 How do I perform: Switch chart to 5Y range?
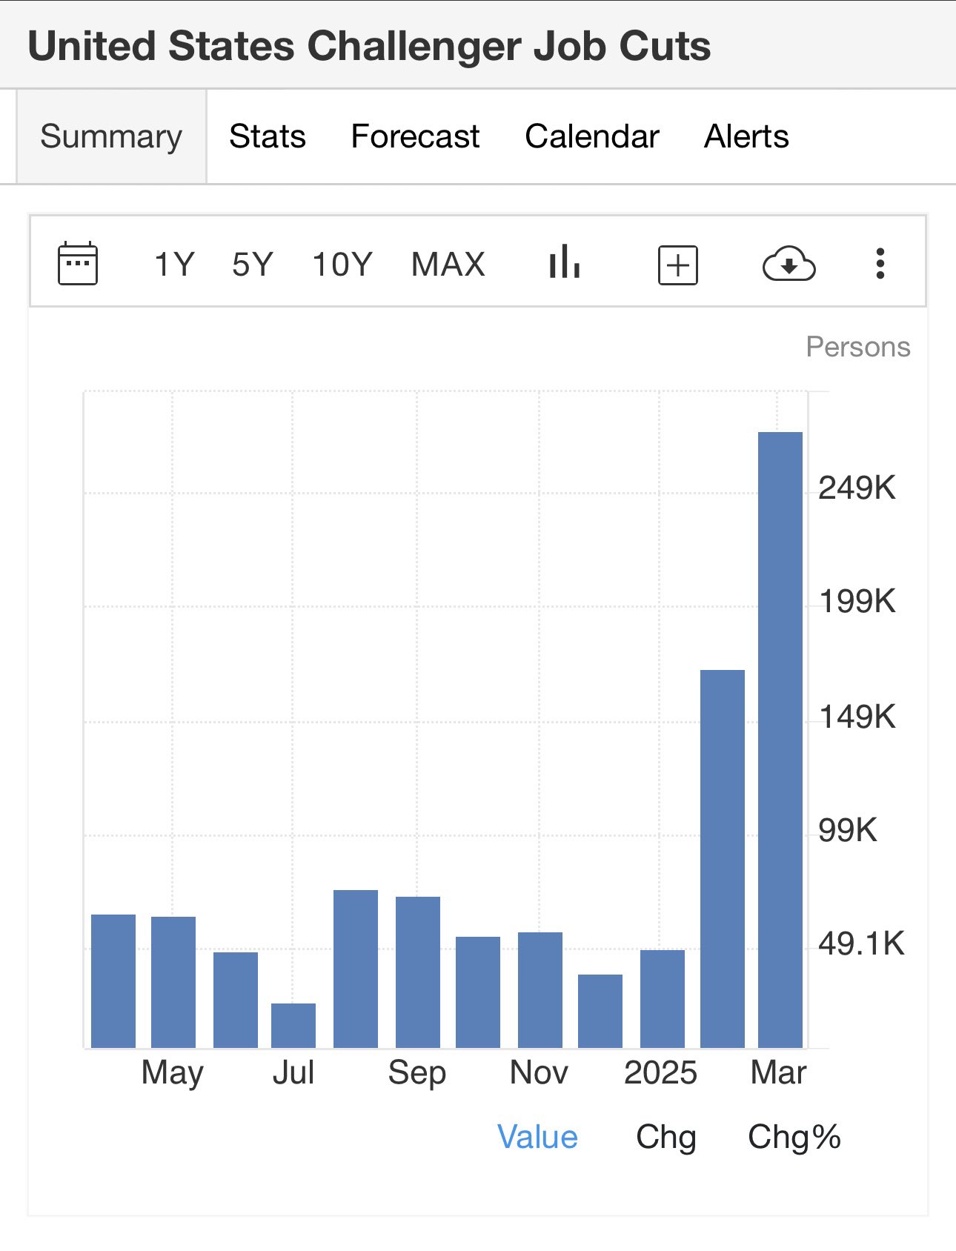(253, 265)
